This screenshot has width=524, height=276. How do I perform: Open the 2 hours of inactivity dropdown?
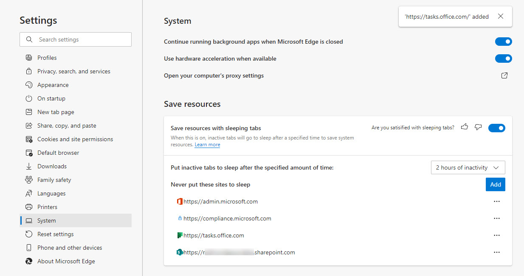(468, 167)
